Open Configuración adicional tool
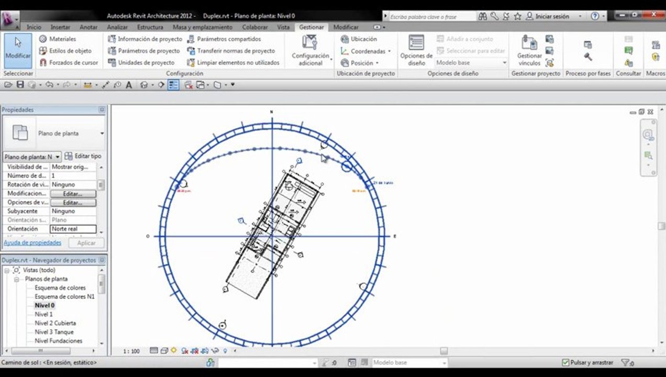This screenshot has height=377, width=666. click(310, 51)
